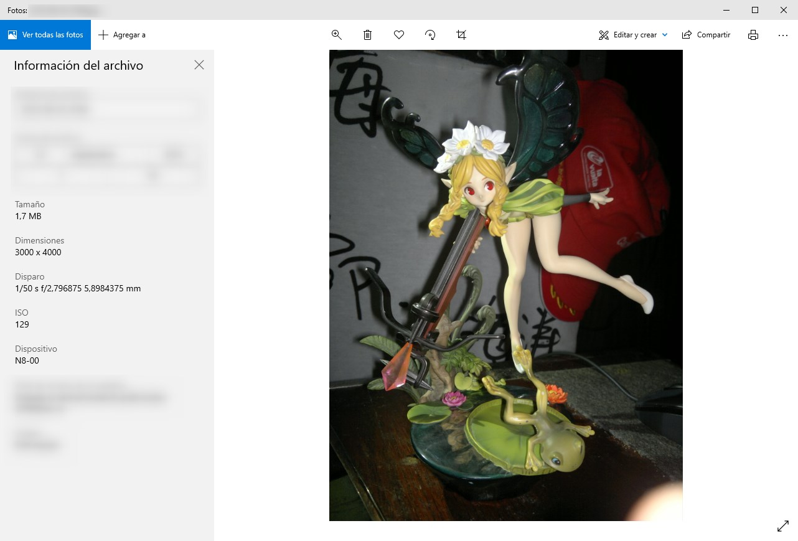Click the ISO value '129'
Screen dimensions: 798x541
[x=22, y=324]
